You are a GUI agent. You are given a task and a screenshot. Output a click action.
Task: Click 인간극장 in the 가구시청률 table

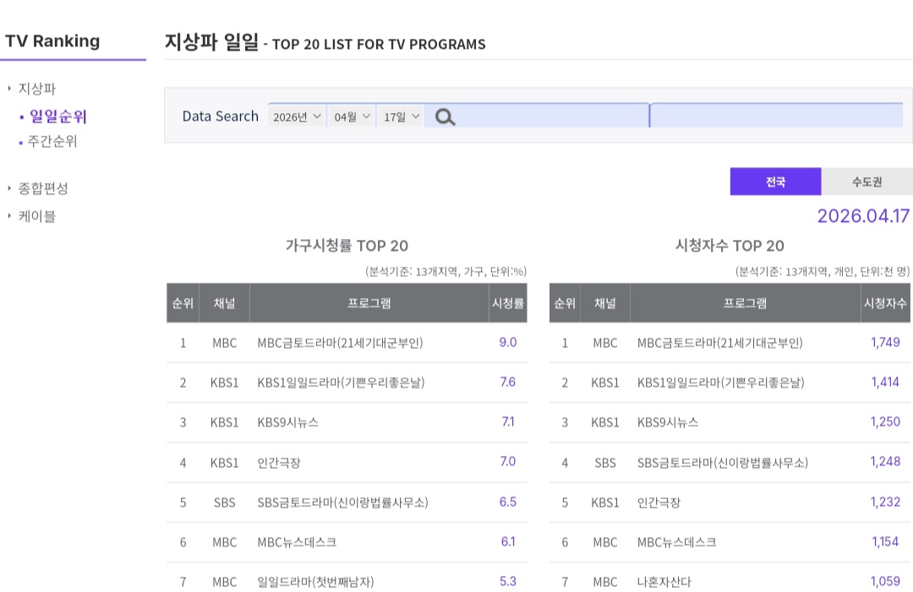279,463
